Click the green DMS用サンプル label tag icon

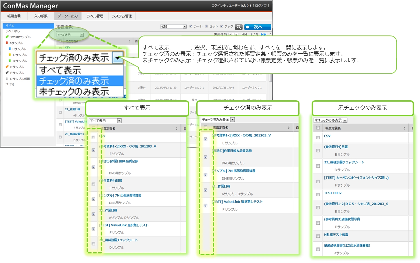pos(7,37)
